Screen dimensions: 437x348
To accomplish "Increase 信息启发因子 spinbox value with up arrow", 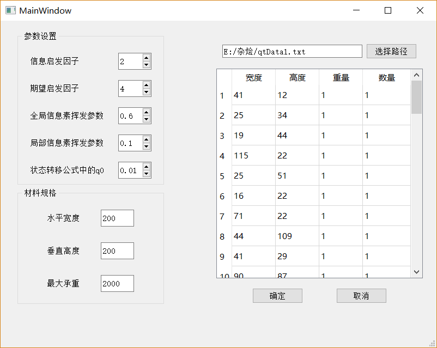I will [x=147, y=58].
